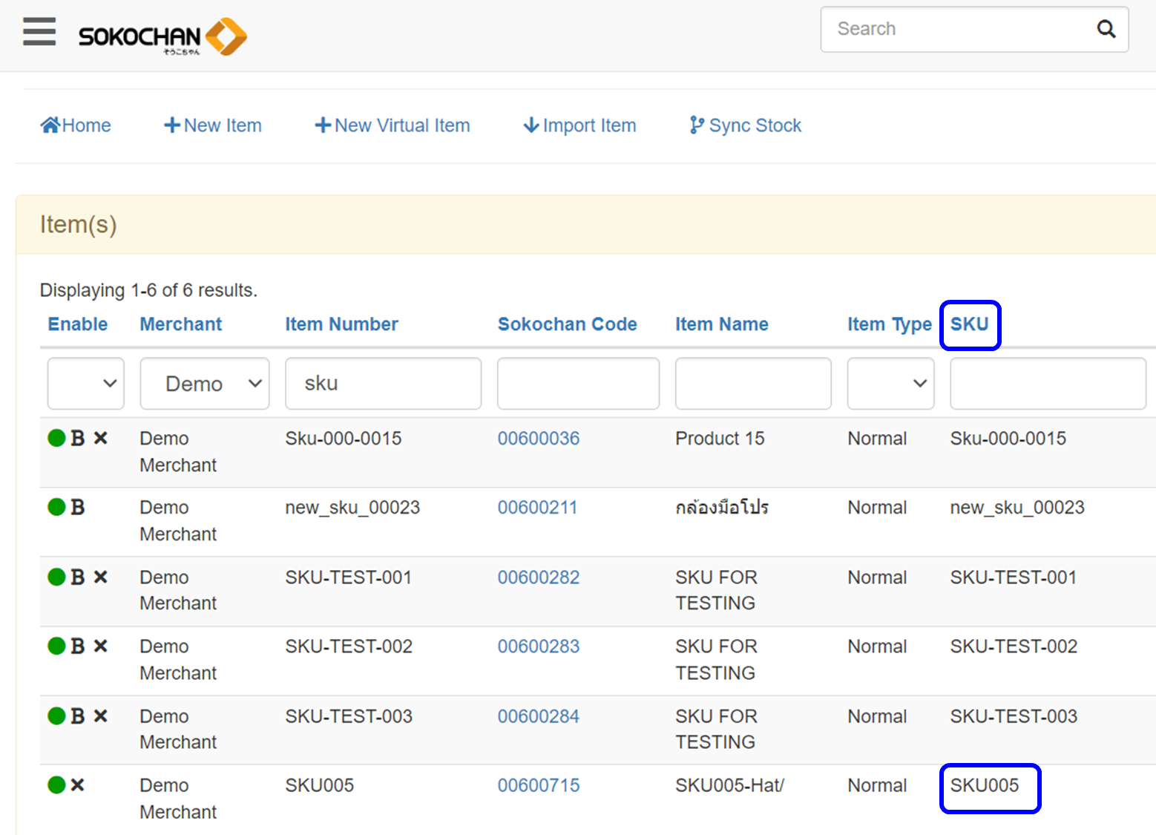Open Sokochan Code link 00600036
This screenshot has height=835, width=1156.
pyautogui.click(x=538, y=439)
